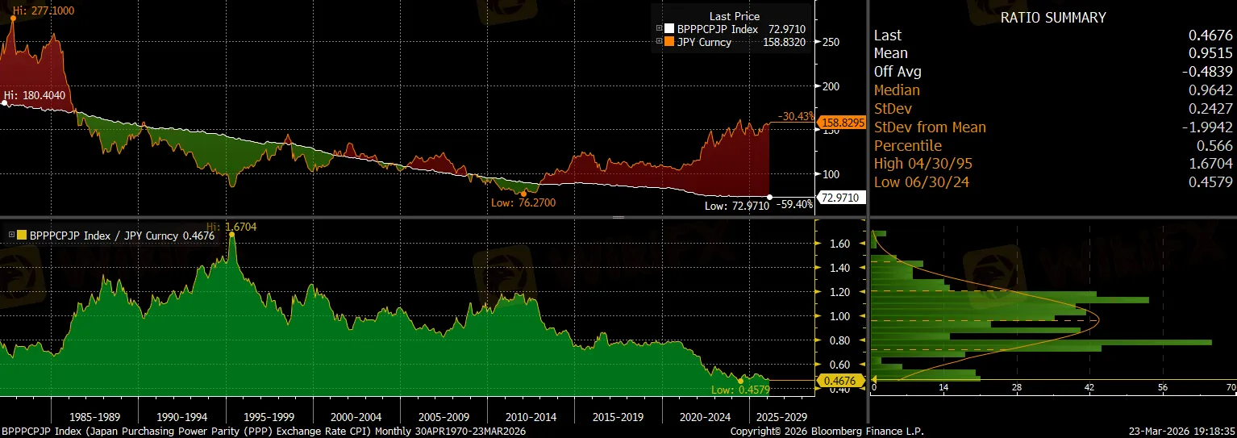Click the 2010-2014 time axis label

click(x=530, y=418)
